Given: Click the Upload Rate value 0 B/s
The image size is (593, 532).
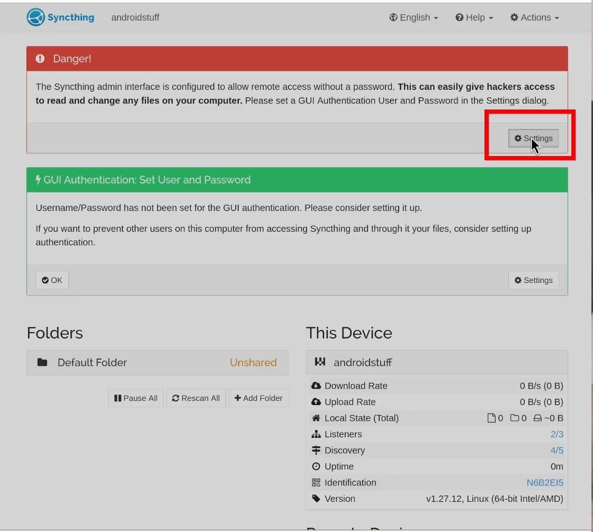Looking at the screenshot, I should 541,402.
